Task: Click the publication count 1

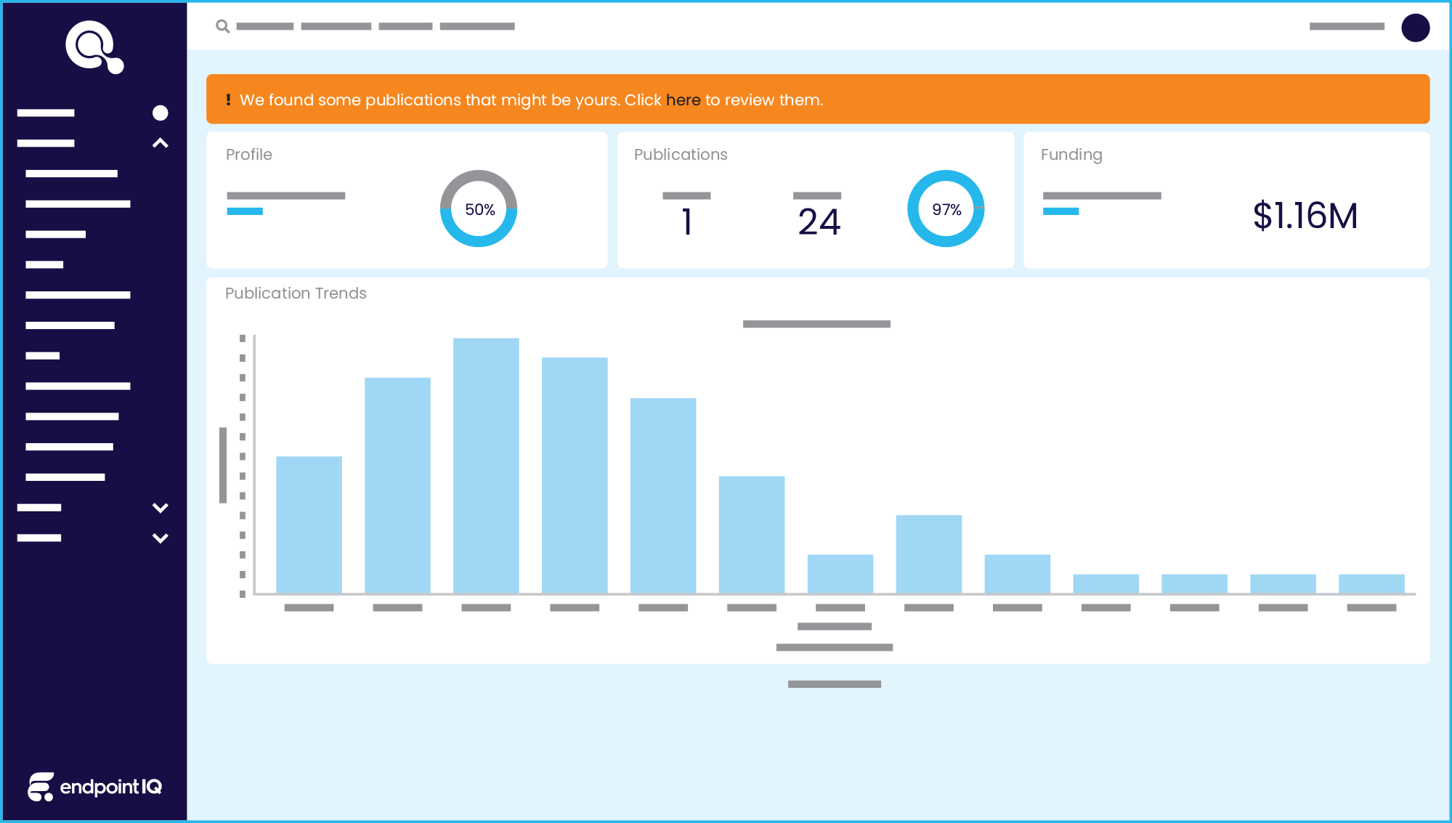Action: 686,222
